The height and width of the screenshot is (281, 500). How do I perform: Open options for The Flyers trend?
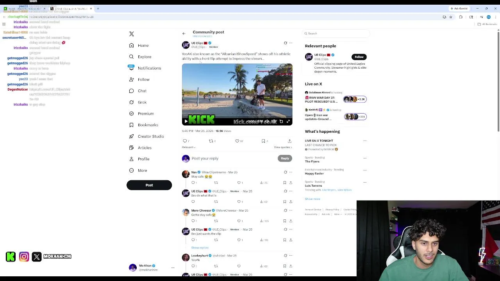tap(365, 158)
